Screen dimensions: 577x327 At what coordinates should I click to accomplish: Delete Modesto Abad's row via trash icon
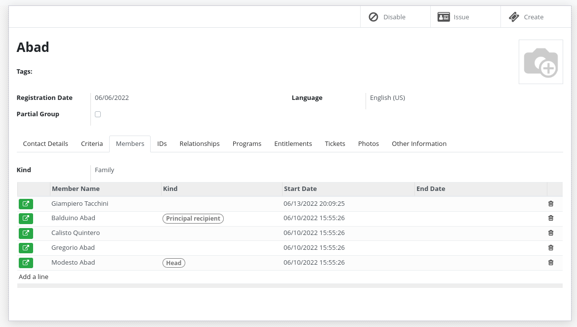pos(551,263)
